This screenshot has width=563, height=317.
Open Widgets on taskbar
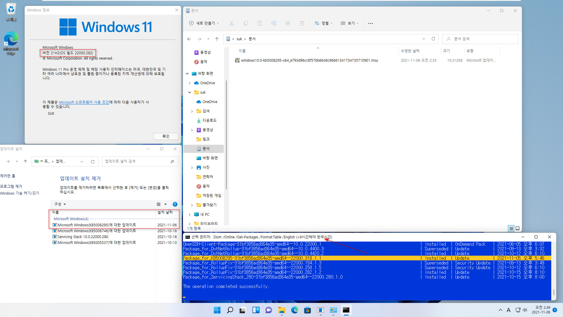click(x=256, y=310)
